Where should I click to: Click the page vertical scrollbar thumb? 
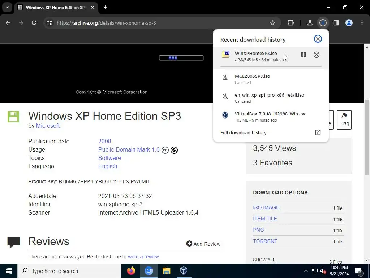tap(367, 137)
